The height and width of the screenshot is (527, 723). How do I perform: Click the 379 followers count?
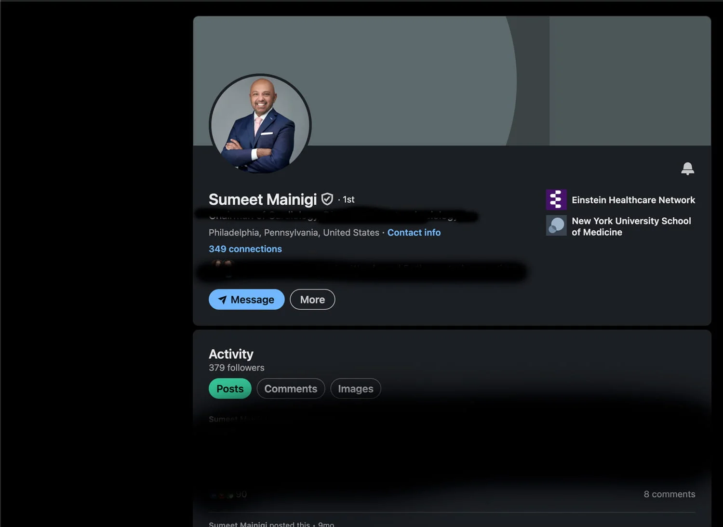pos(236,368)
